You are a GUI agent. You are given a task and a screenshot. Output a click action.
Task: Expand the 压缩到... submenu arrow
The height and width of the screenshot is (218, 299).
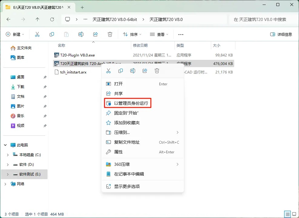pyautogui.click(x=178, y=132)
